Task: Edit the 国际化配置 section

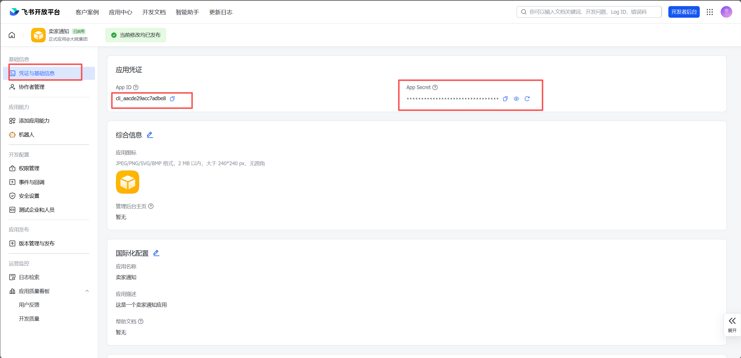Action: [x=156, y=253]
